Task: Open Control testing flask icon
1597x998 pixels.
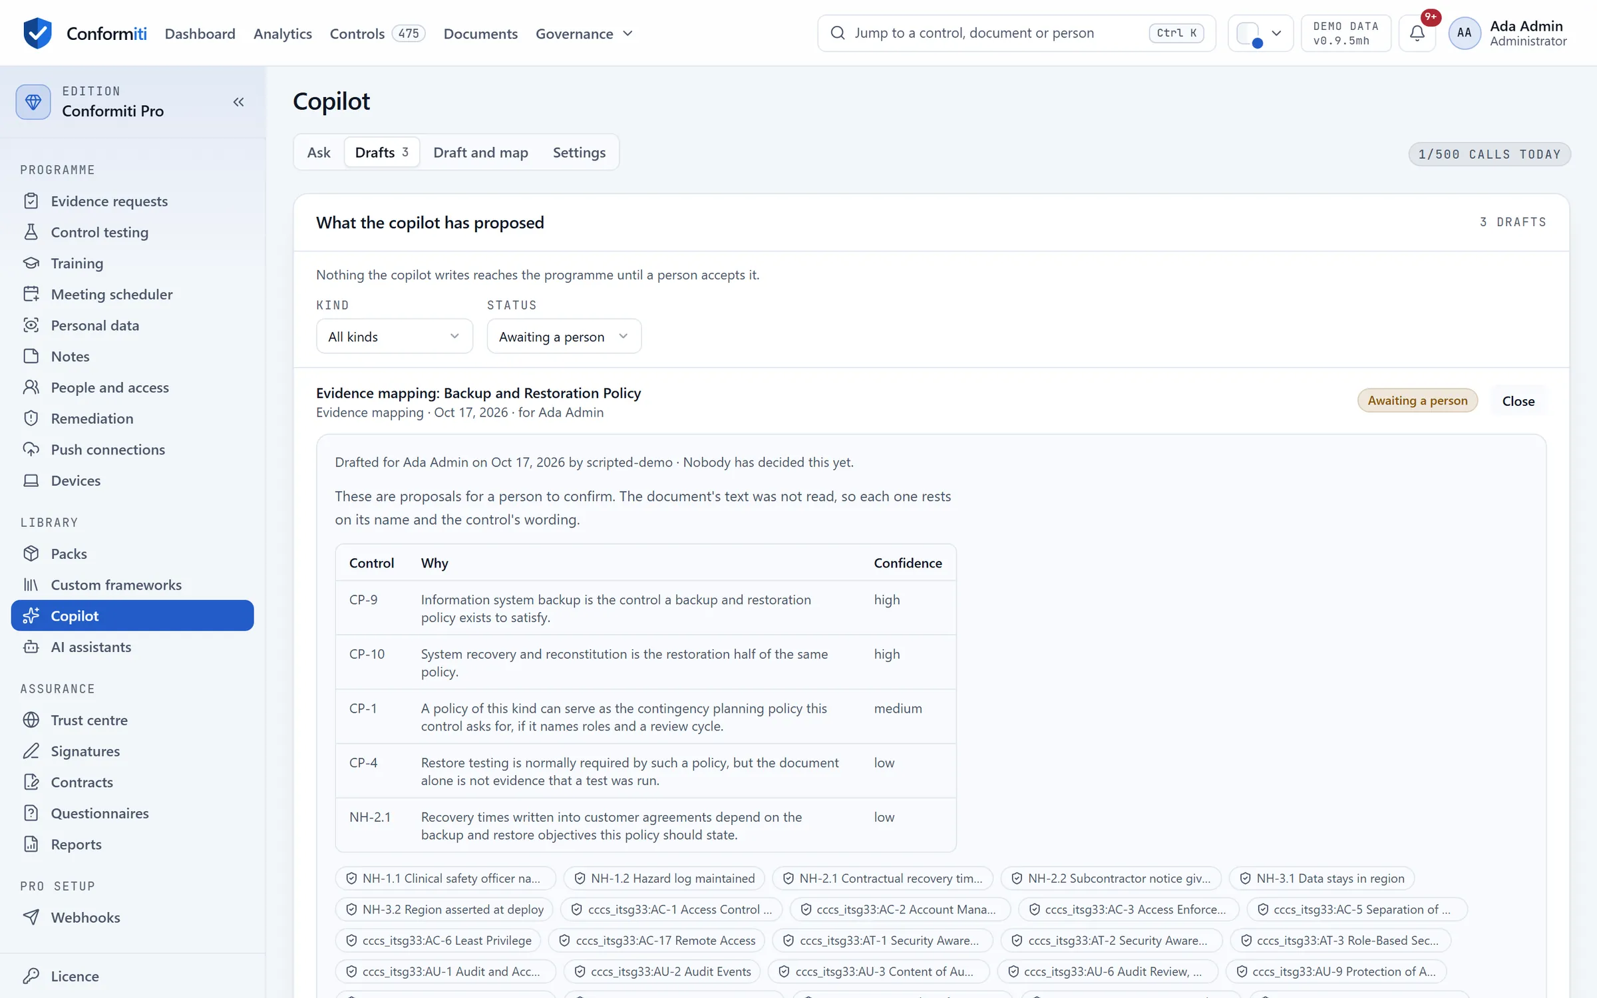Action: tap(31, 232)
